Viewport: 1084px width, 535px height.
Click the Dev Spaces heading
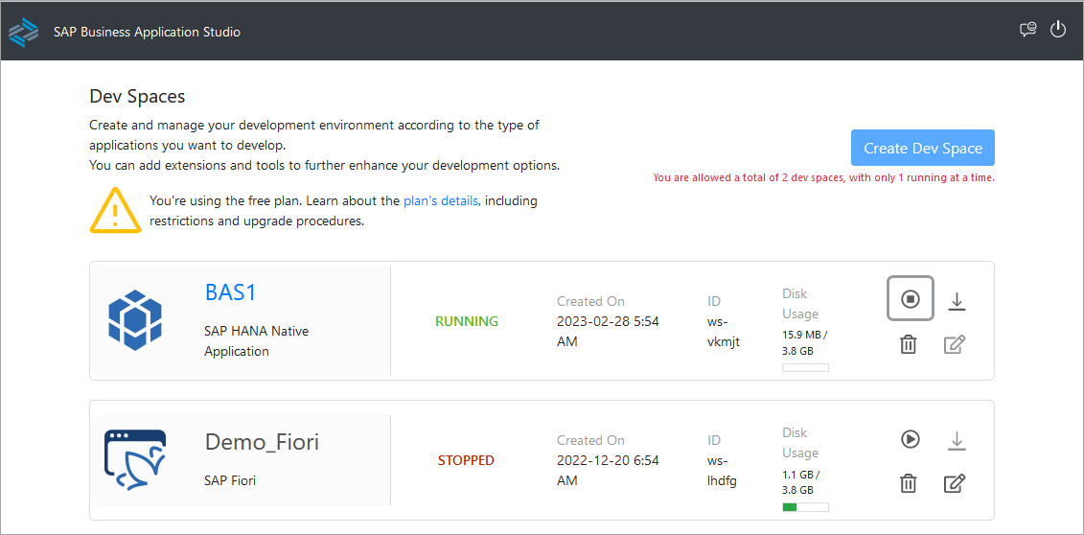coord(138,96)
